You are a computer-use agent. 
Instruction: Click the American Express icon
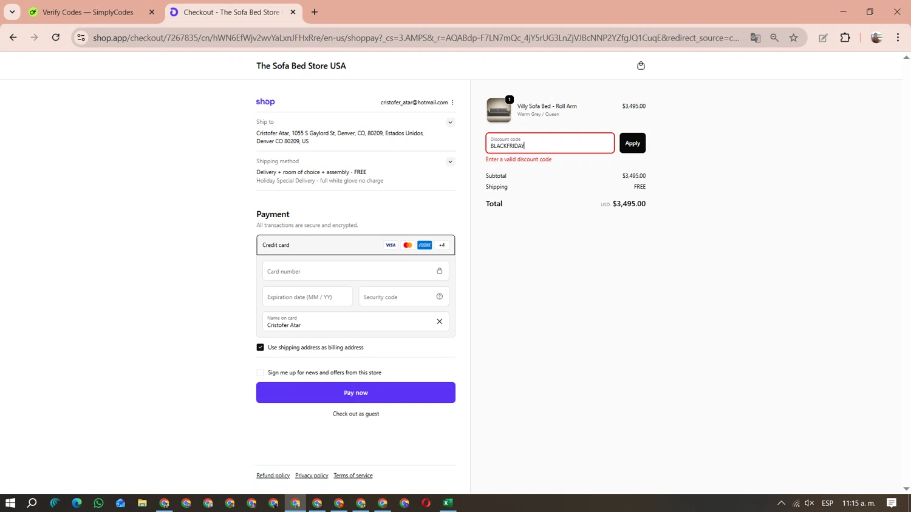(425, 245)
